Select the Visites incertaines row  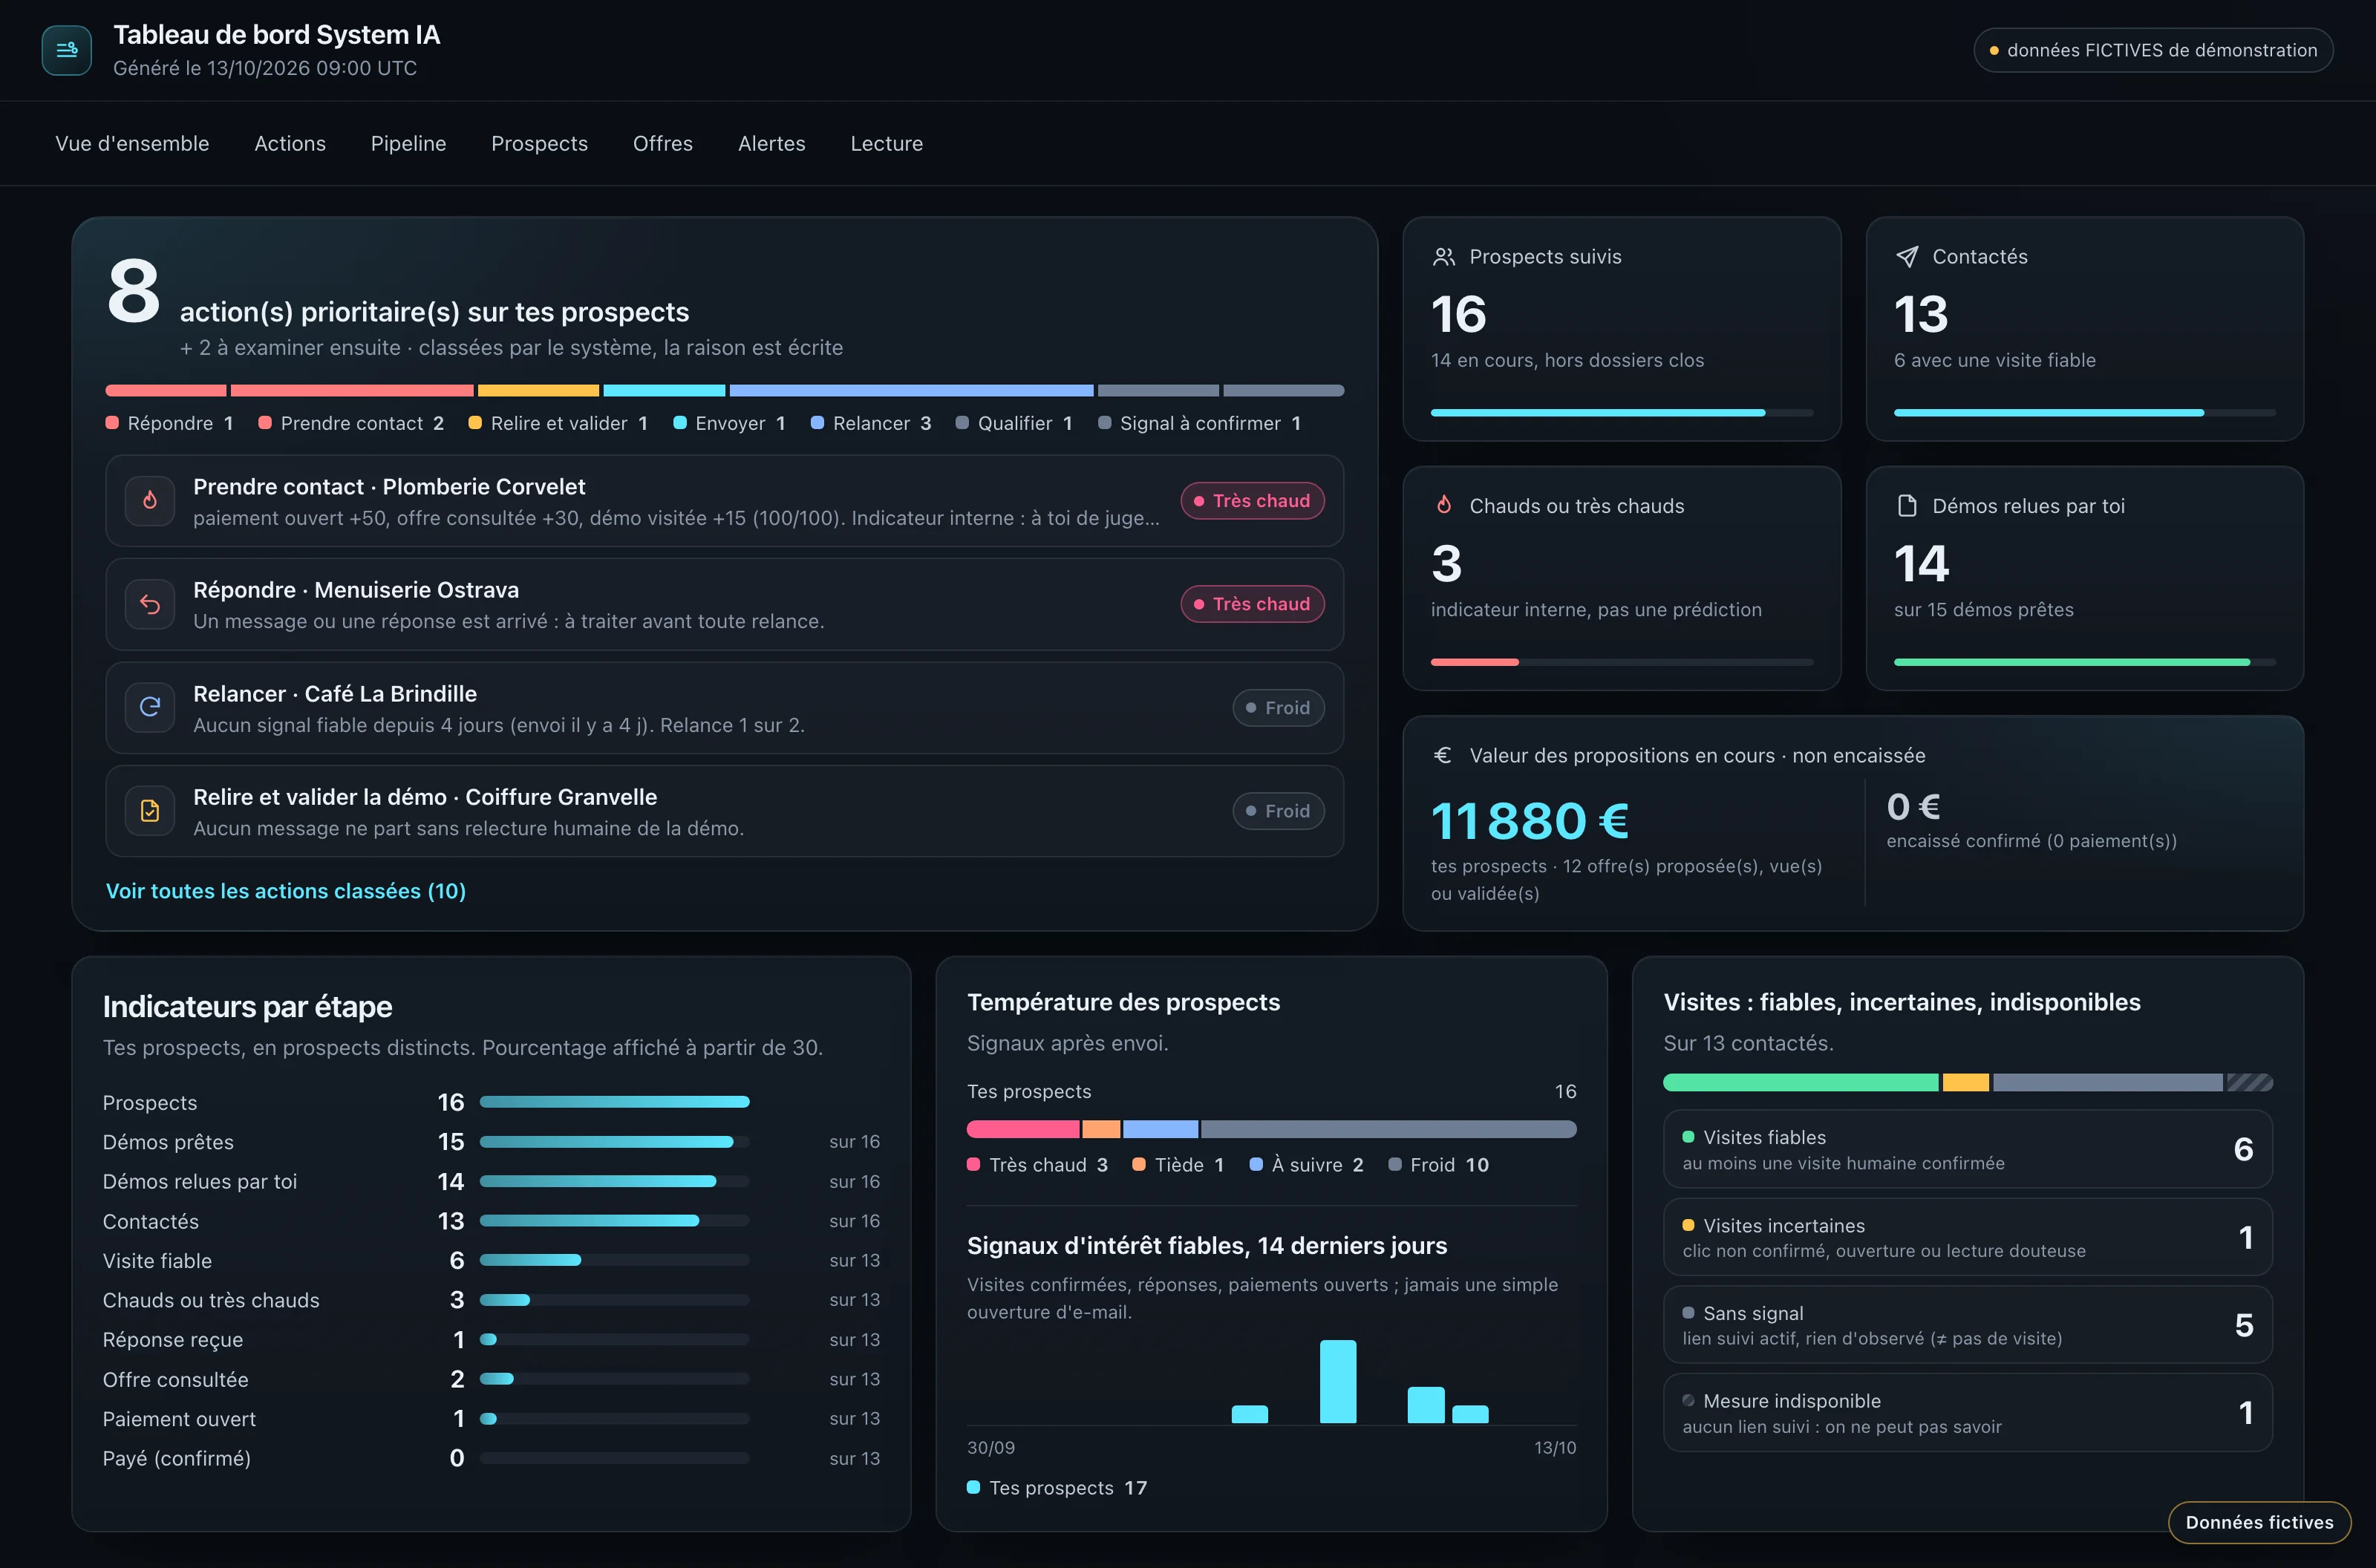[1968, 1237]
